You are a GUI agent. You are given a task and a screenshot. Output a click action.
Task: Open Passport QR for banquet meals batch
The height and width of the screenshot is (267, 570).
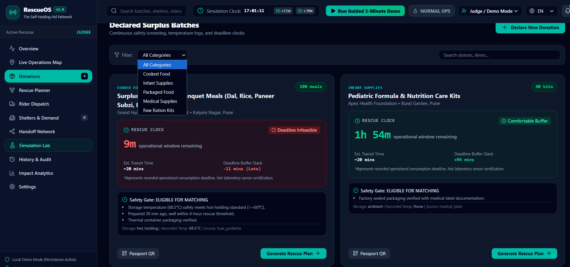click(138, 253)
